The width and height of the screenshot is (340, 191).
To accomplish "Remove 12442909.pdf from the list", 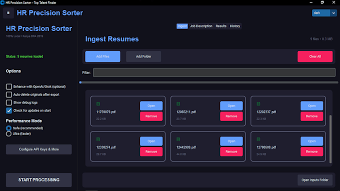I will pyautogui.click(x=231, y=152).
